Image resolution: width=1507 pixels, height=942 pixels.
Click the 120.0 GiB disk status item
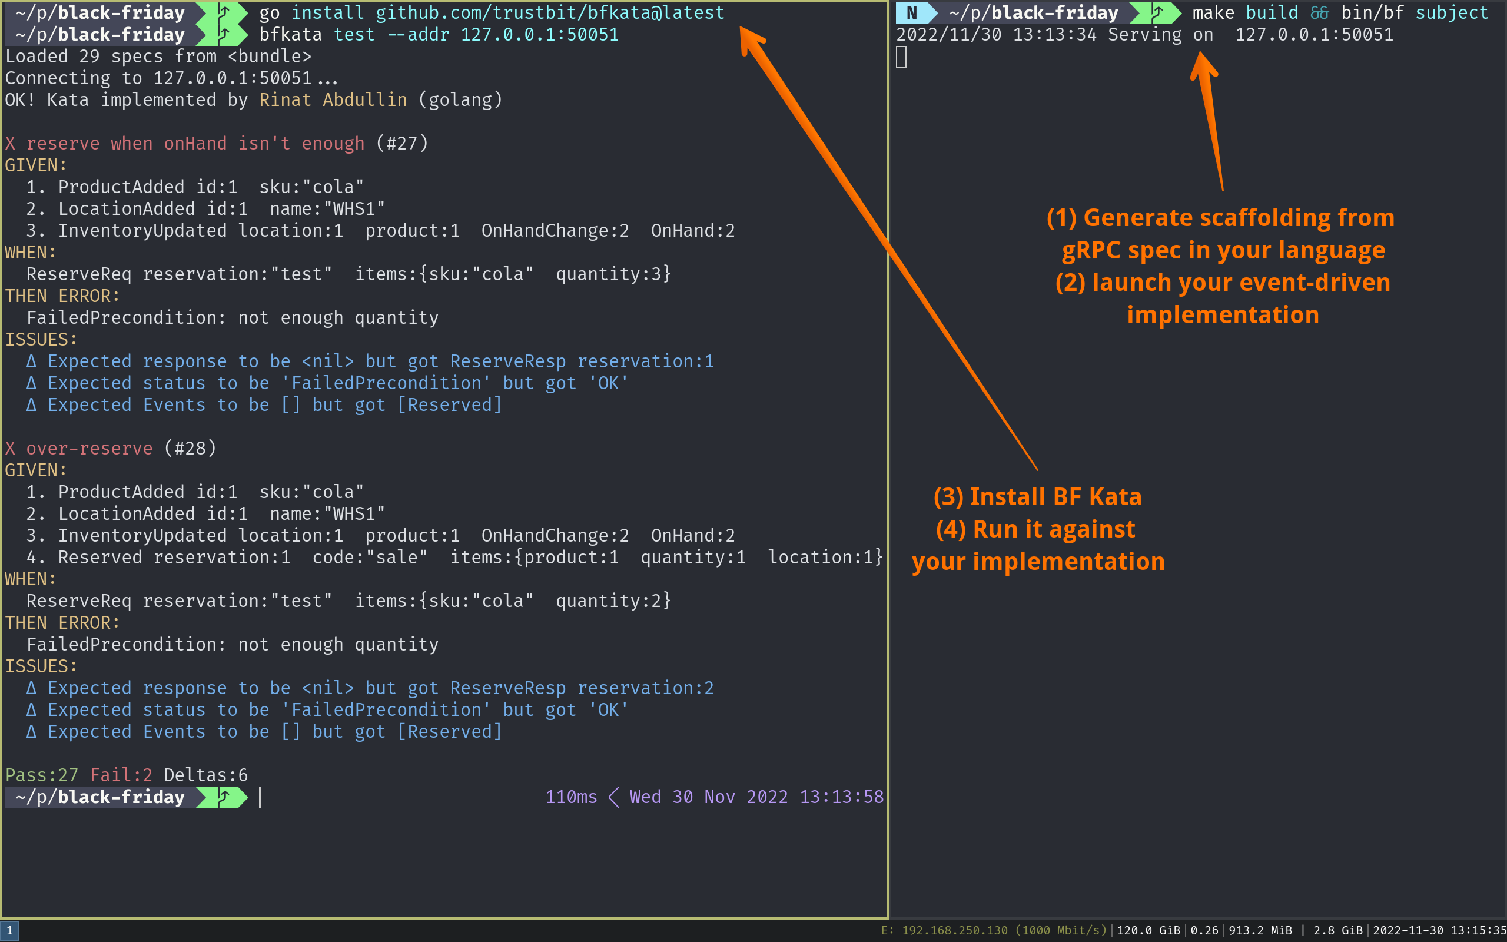1148,930
